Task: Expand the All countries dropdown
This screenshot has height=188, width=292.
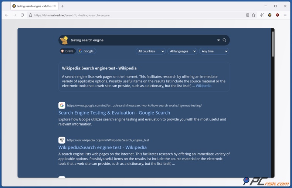Action: tap(150, 51)
